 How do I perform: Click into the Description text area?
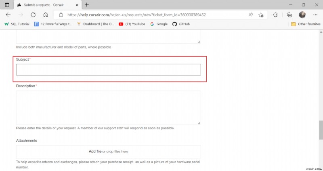pos(108,108)
